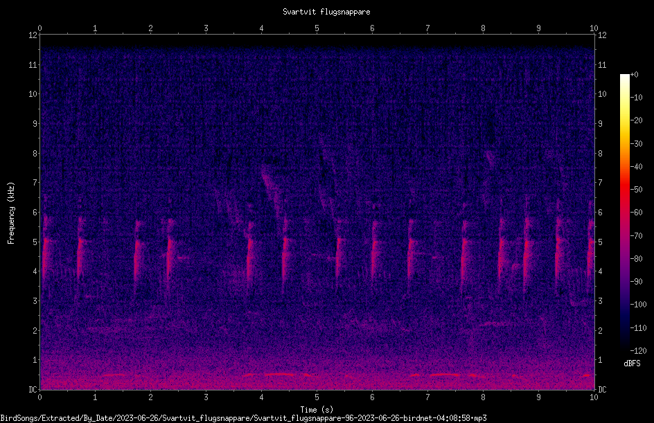Click the short tone above 2 kHz after 8 seconds

(x=495, y=323)
